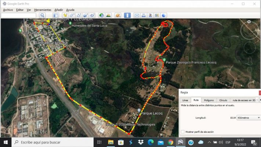
Task: Select the Ruta tab in Regla
Action: coord(196,100)
